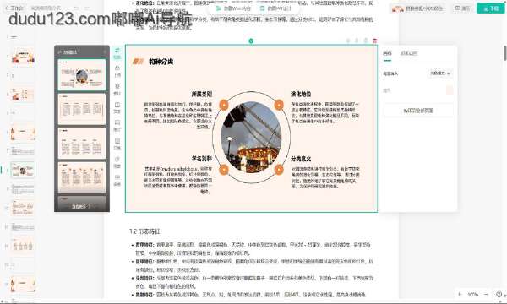Click the orange dot beside 学名别称

[x=224, y=169]
